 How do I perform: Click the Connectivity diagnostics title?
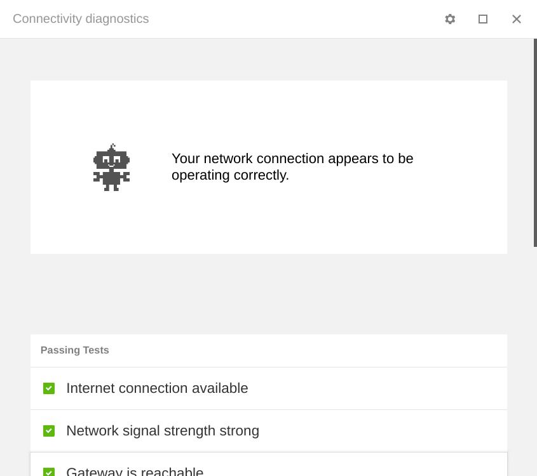(81, 19)
